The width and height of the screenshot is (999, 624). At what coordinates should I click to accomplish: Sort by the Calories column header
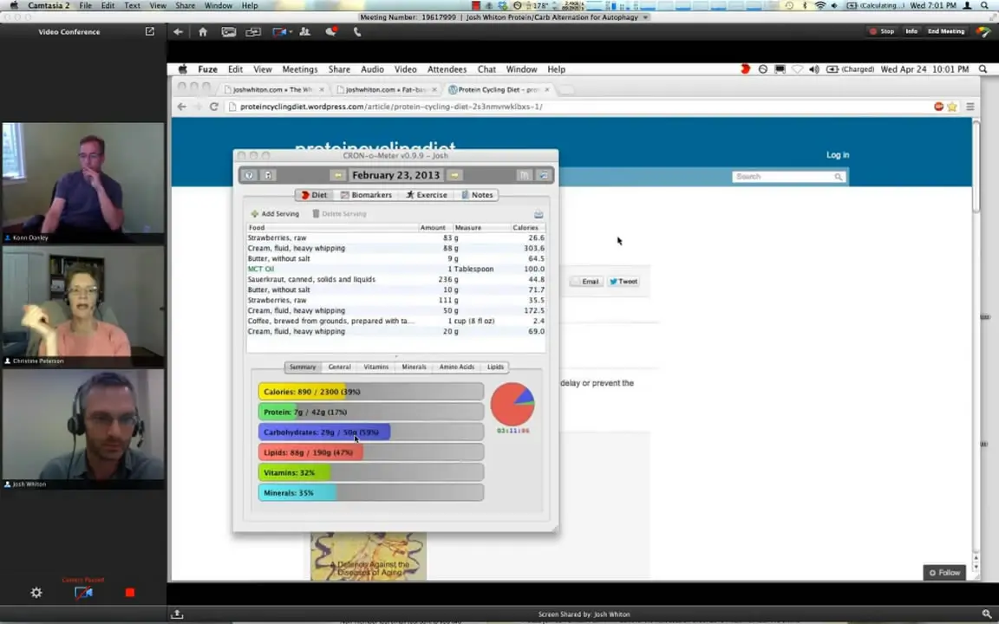click(528, 227)
